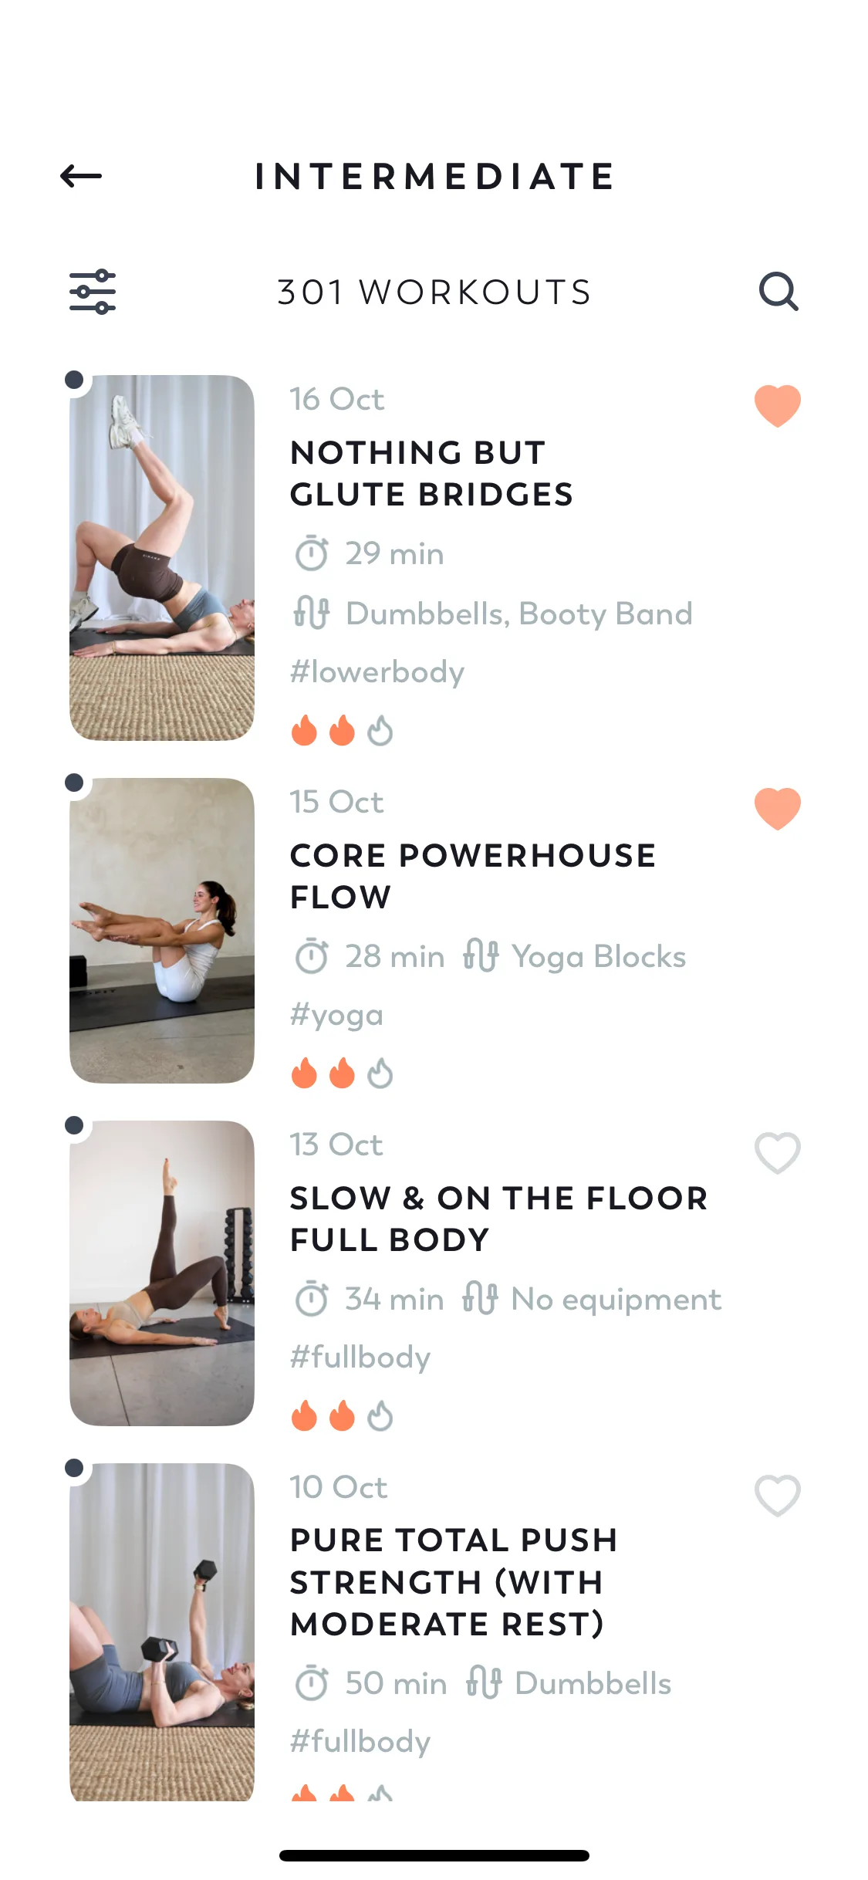The width and height of the screenshot is (868, 1880).
Task: Open workout search
Action: click(778, 292)
